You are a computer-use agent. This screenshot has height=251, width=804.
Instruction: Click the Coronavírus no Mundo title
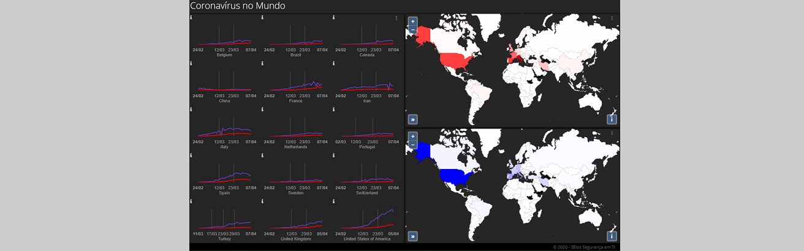(x=237, y=6)
